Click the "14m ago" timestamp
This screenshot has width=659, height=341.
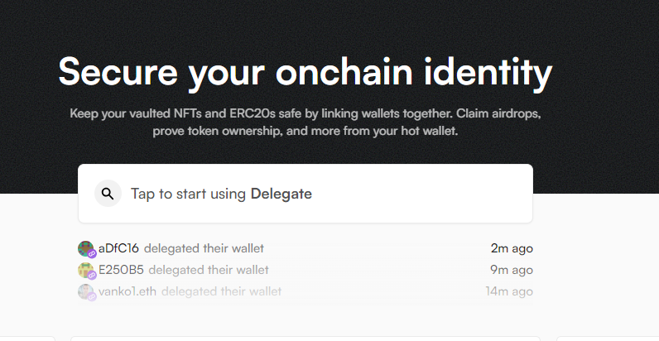click(x=509, y=291)
